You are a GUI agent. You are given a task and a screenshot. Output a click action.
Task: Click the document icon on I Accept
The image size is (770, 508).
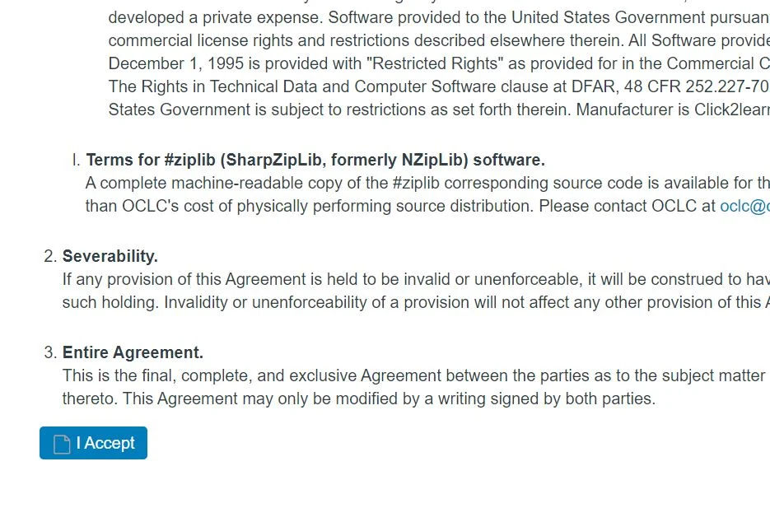pyautogui.click(x=62, y=444)
